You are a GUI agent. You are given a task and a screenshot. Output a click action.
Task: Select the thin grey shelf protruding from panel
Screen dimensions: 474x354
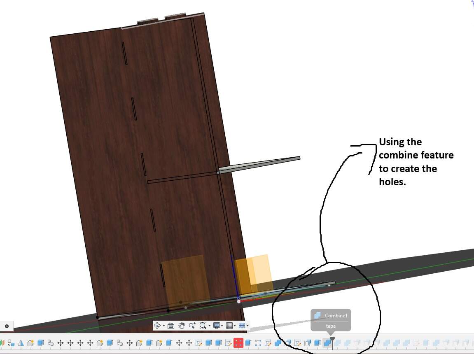coord(259,165)
